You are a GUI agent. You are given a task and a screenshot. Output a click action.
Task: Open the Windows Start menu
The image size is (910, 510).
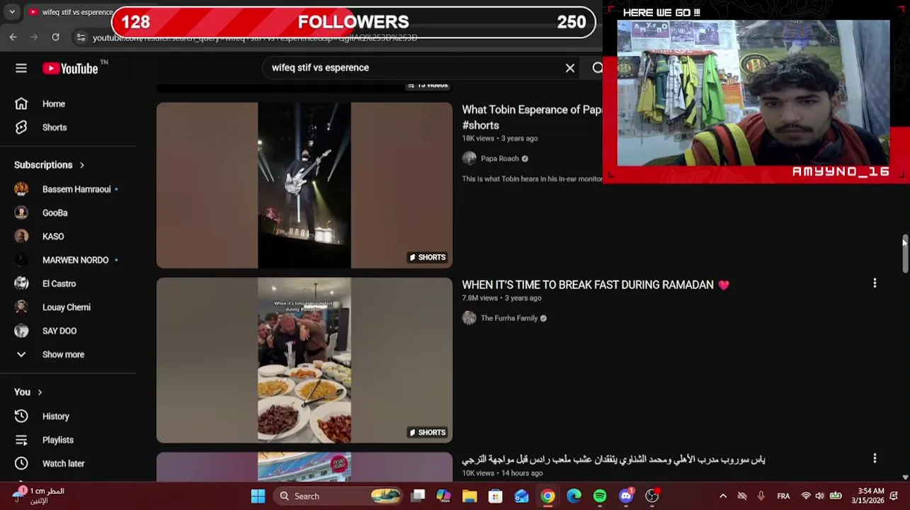[258, 497]
